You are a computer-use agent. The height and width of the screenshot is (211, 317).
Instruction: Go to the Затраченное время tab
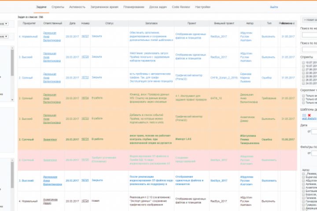pyautogui.click(x=104, y=7)
